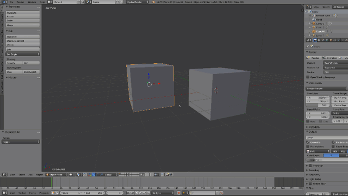Click the Render button in Render panel
This screenshot has width=348, height=196.
coord(314,58)
